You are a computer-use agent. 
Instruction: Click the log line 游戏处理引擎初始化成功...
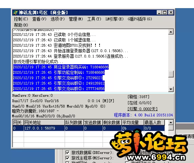38,62
